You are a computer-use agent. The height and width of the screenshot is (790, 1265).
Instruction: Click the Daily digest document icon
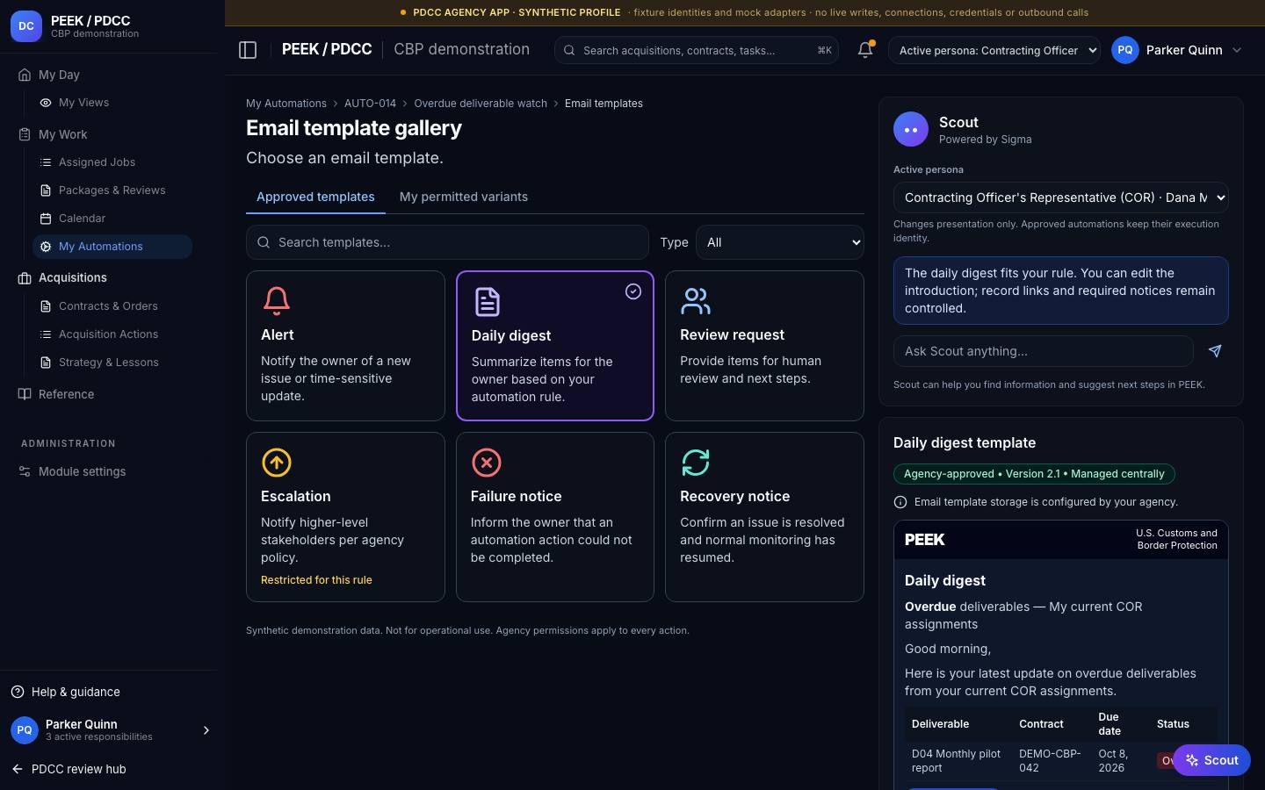click(487, 302)
